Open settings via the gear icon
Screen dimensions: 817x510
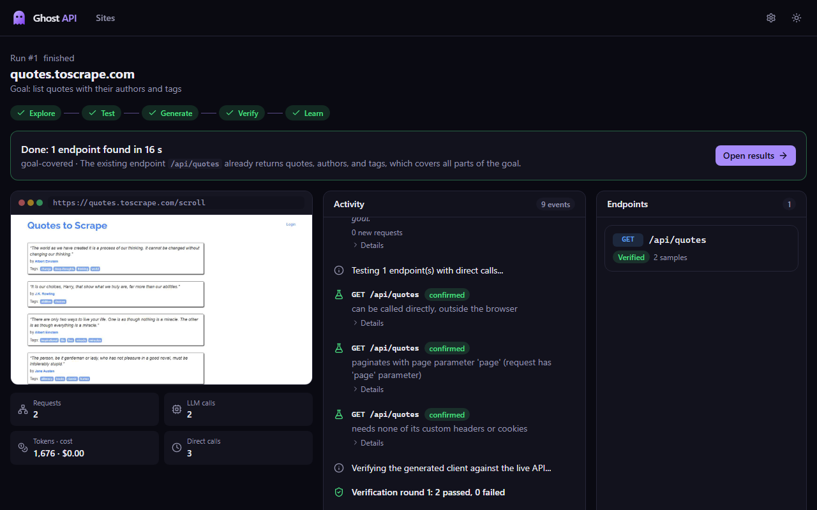pos(771,18)
